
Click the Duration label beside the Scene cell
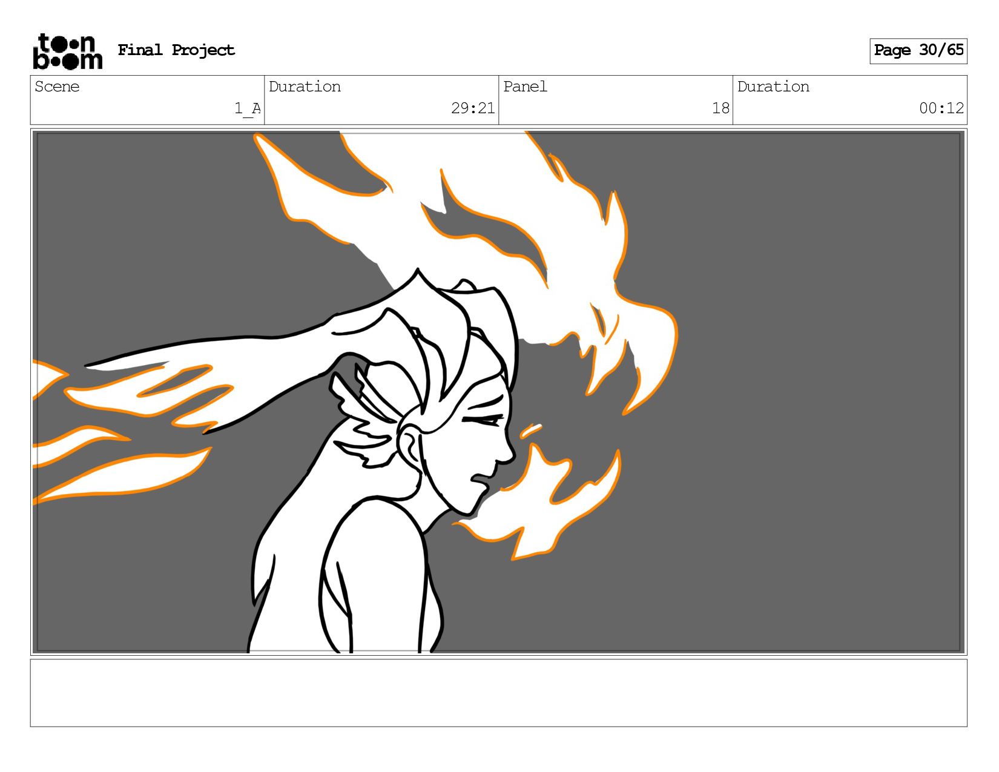305,87
